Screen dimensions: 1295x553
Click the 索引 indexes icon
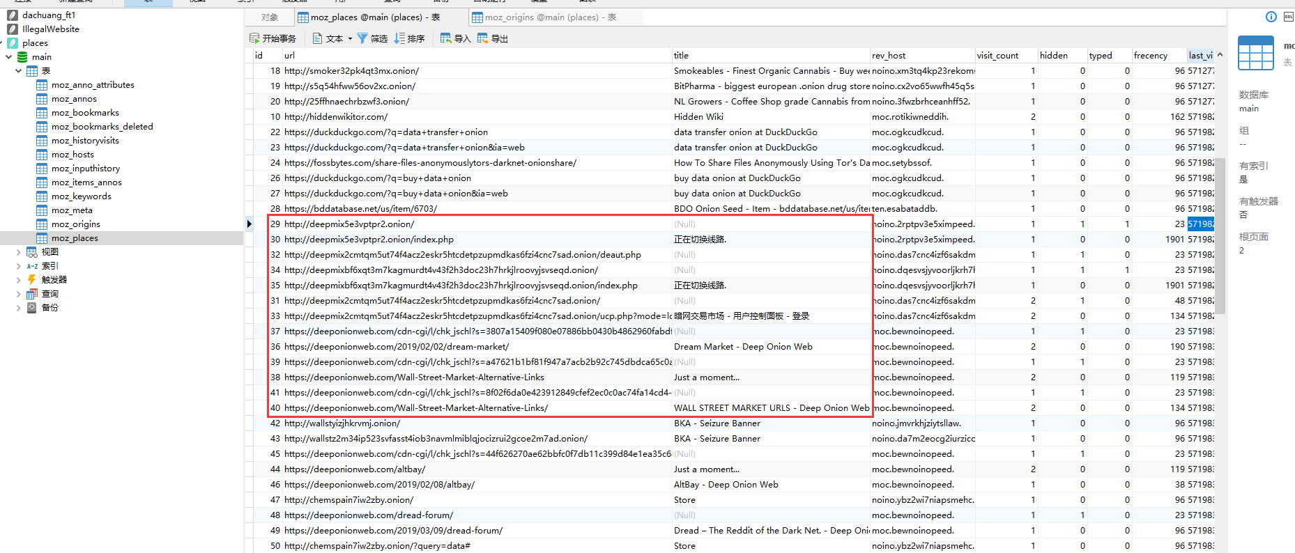click(32, 265)
